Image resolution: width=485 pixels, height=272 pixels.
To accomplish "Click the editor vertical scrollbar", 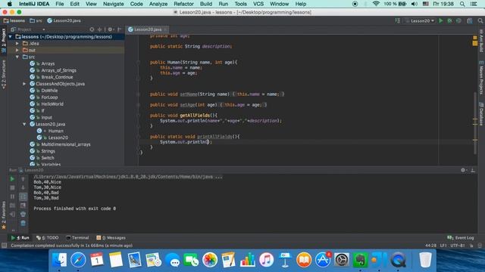I will pyautogui.click(x=475, y=123).
